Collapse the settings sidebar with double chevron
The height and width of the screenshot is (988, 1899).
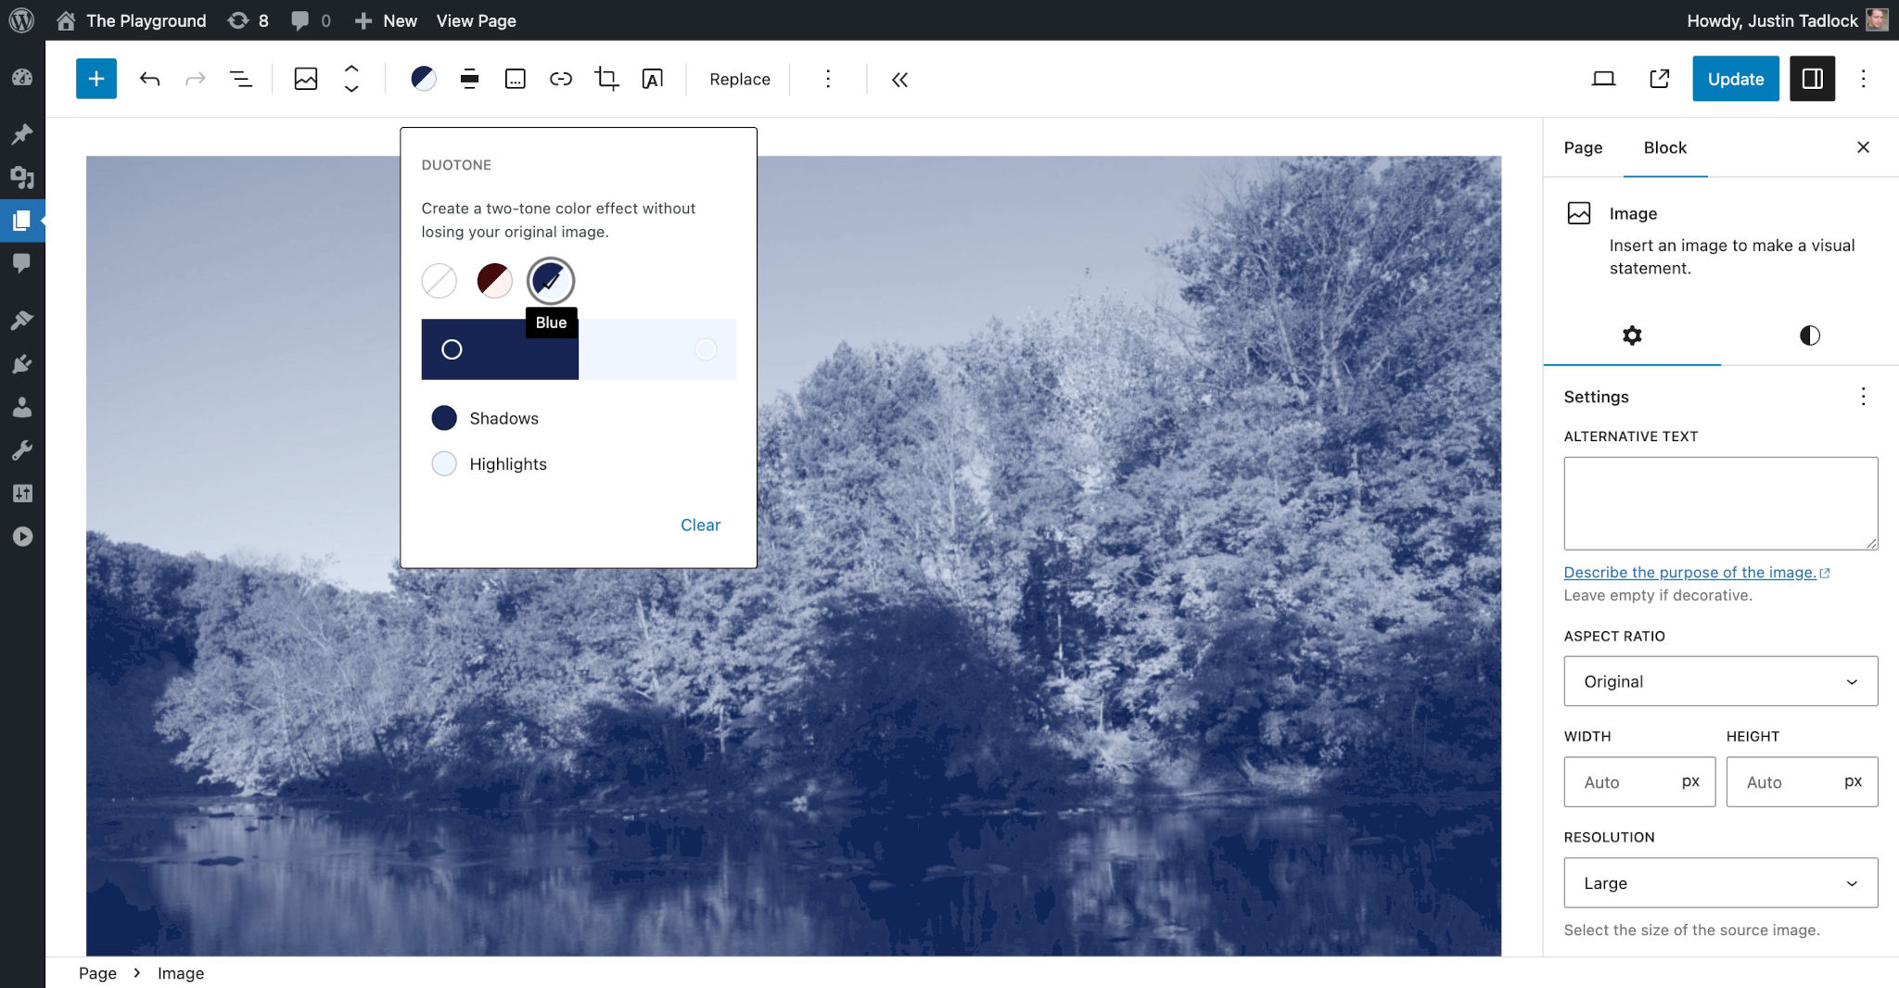[899, 79]
